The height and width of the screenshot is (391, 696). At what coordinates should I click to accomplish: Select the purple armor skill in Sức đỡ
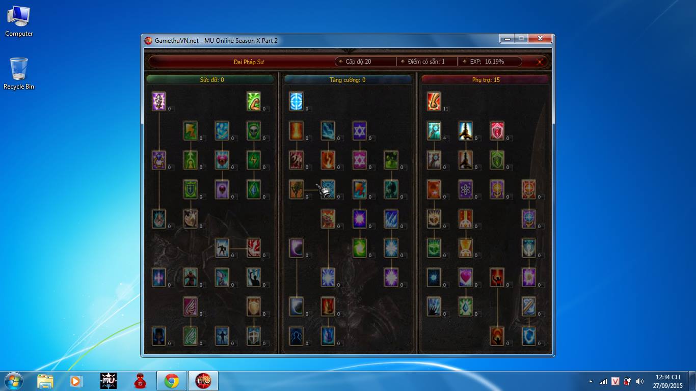tap(159, 101)
